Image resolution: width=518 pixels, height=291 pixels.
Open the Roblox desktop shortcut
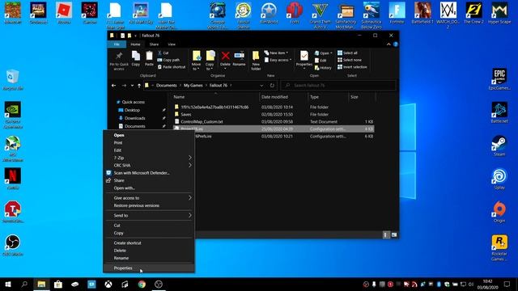pyautogui.click(x=64, y=13)
